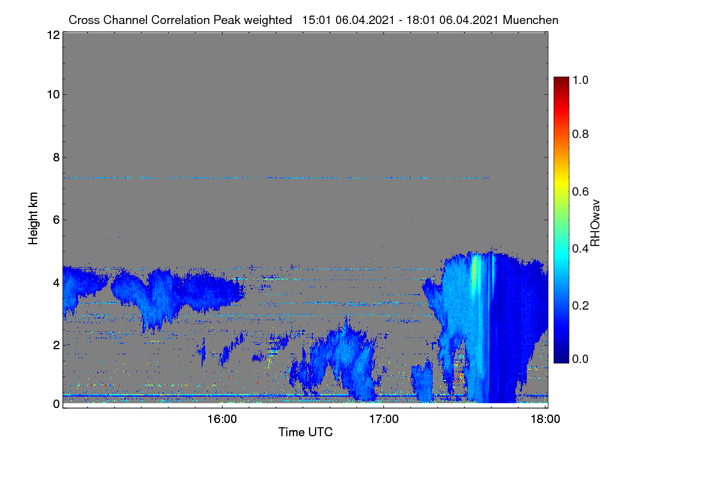Click the height axis label 8
The image size is (720, 480).
click(x=56, y=157)
